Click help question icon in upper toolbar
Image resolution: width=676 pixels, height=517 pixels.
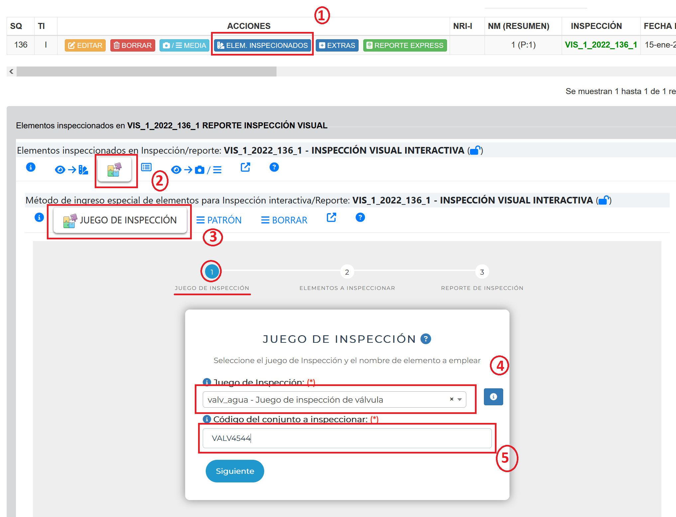coord(274,167)
